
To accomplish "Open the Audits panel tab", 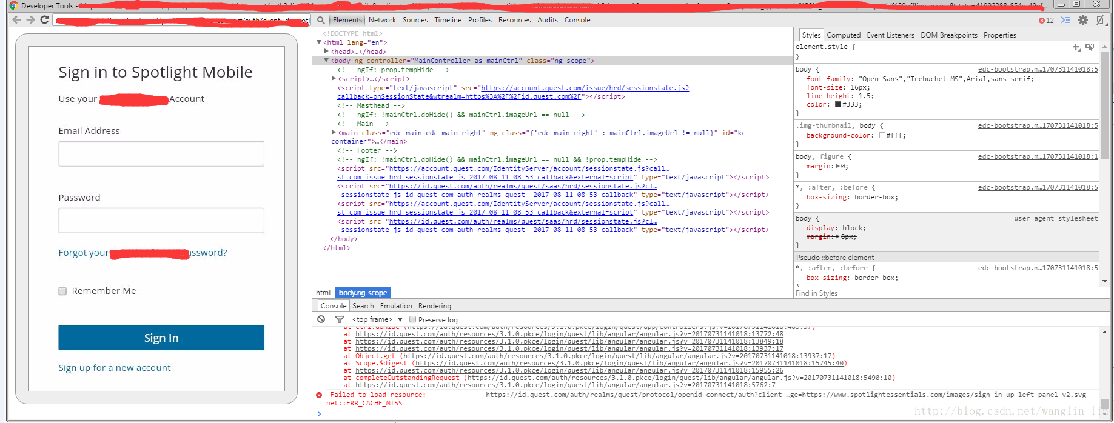I will click(x=548, y=20).
